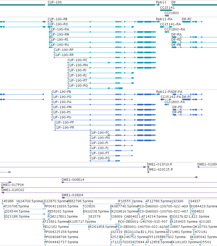
Task: Click EST EN10238.5prime
Action: [96, 211]
